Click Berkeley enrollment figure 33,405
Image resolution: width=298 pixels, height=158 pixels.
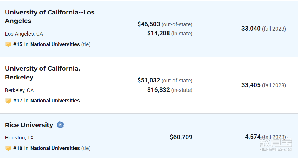tap(251, 85)
